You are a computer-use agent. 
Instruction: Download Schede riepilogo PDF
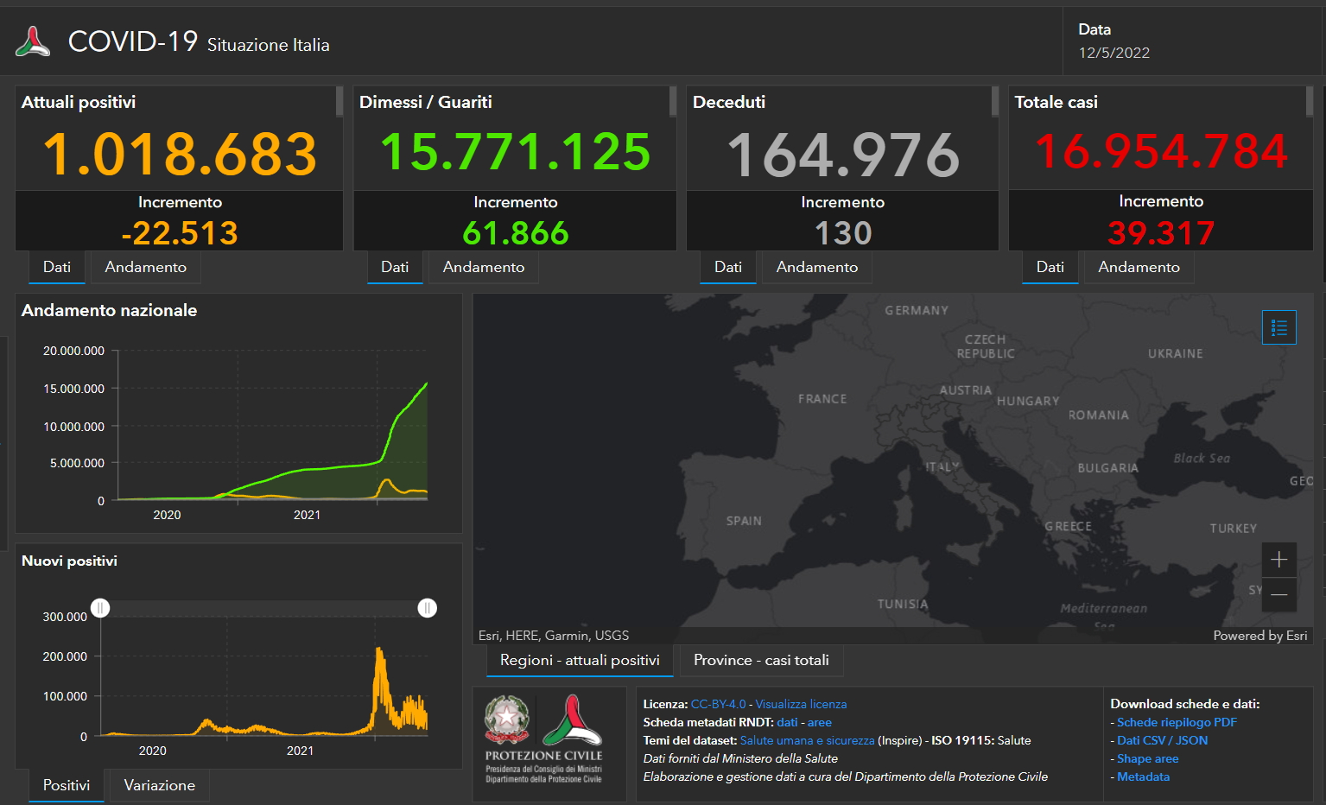[1177, 722]
